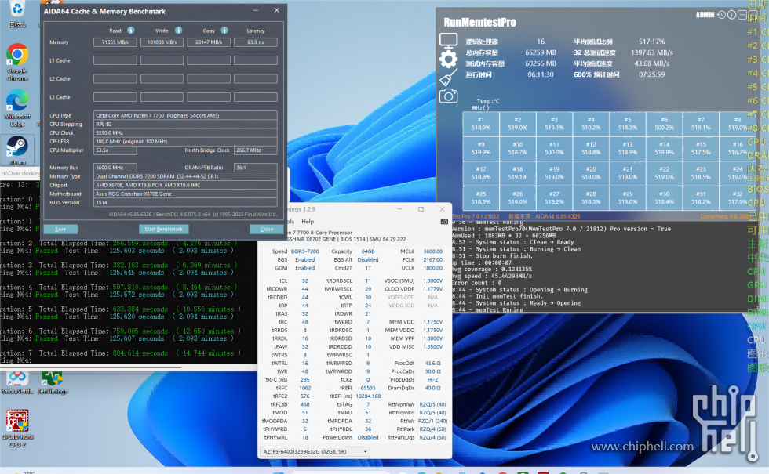
Task: Click RunMemtestPro thread cell #31
Action: tap(701, 197)
